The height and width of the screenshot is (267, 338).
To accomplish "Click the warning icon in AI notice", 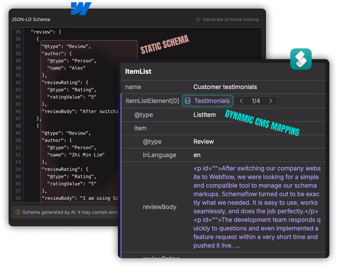I will [18, 212].
